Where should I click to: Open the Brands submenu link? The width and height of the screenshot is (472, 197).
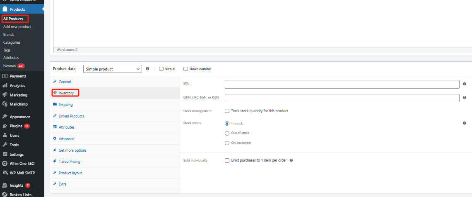click(9, 35)
